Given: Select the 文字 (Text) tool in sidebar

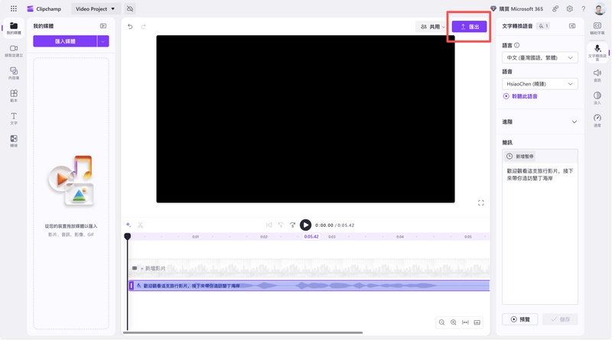Looking at the screenshot, I should click(x=13, y=118).
